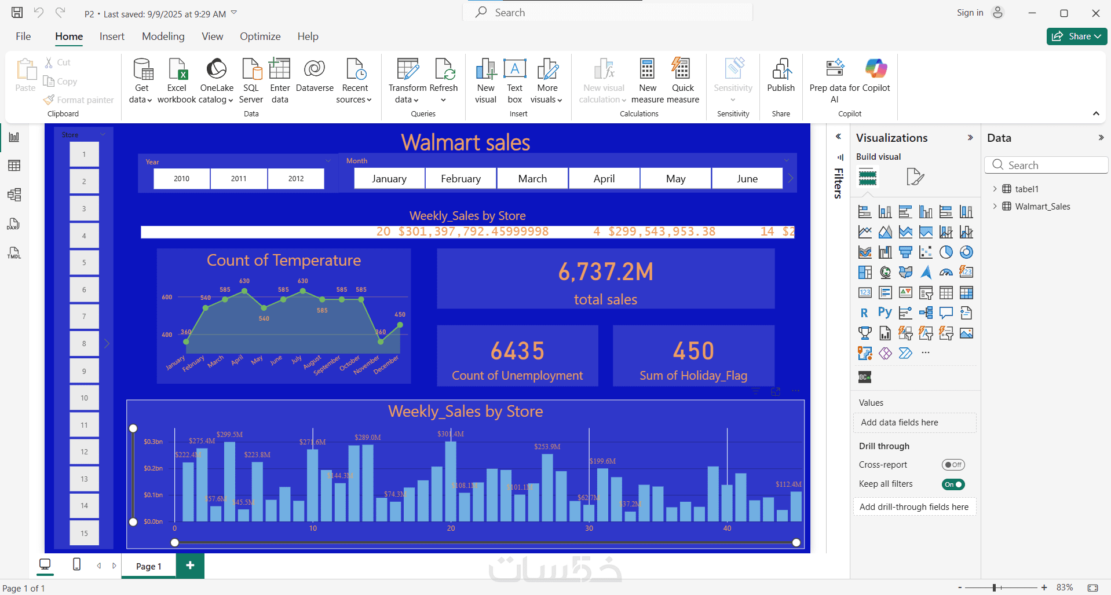The height and width of the screenshot is (595, 1111).
Task: Select the Page 1 tab
Action: click(x=149, y=566)
